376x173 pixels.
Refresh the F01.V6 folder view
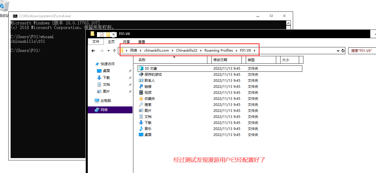point(343,51)
